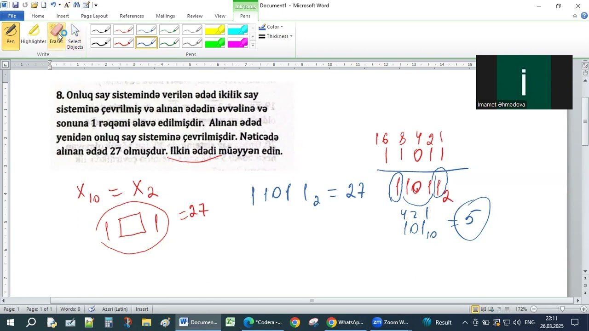This screenshot has width=589, height=331.
Task: Click the tab stop selector left of ruler
Action: pyautogui.click(x=5, y=65)
